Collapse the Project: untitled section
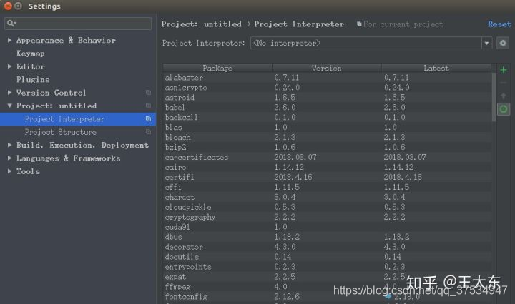 [x=9, y=106]
